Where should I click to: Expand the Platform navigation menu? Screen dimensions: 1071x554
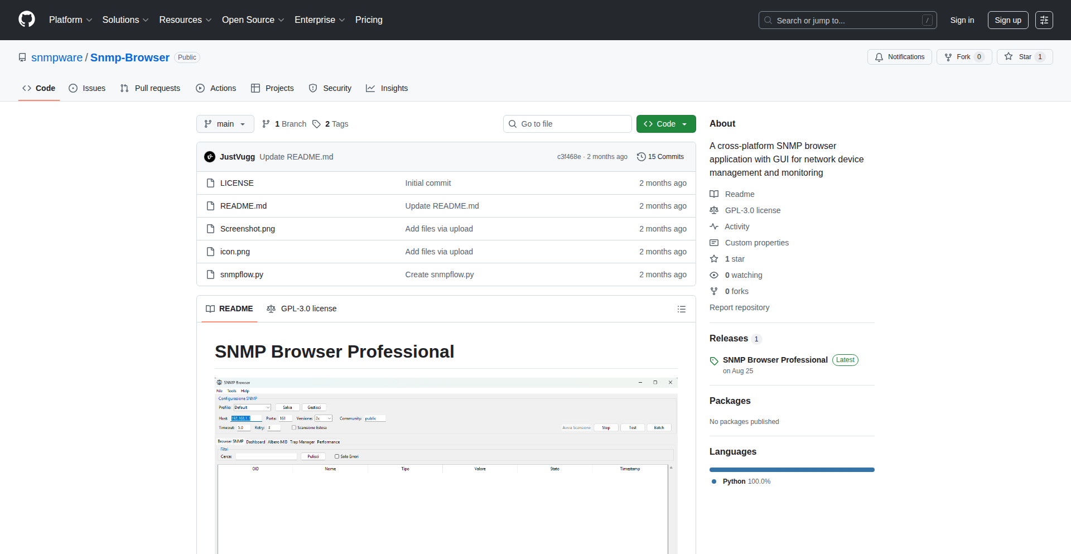[70, 20]
